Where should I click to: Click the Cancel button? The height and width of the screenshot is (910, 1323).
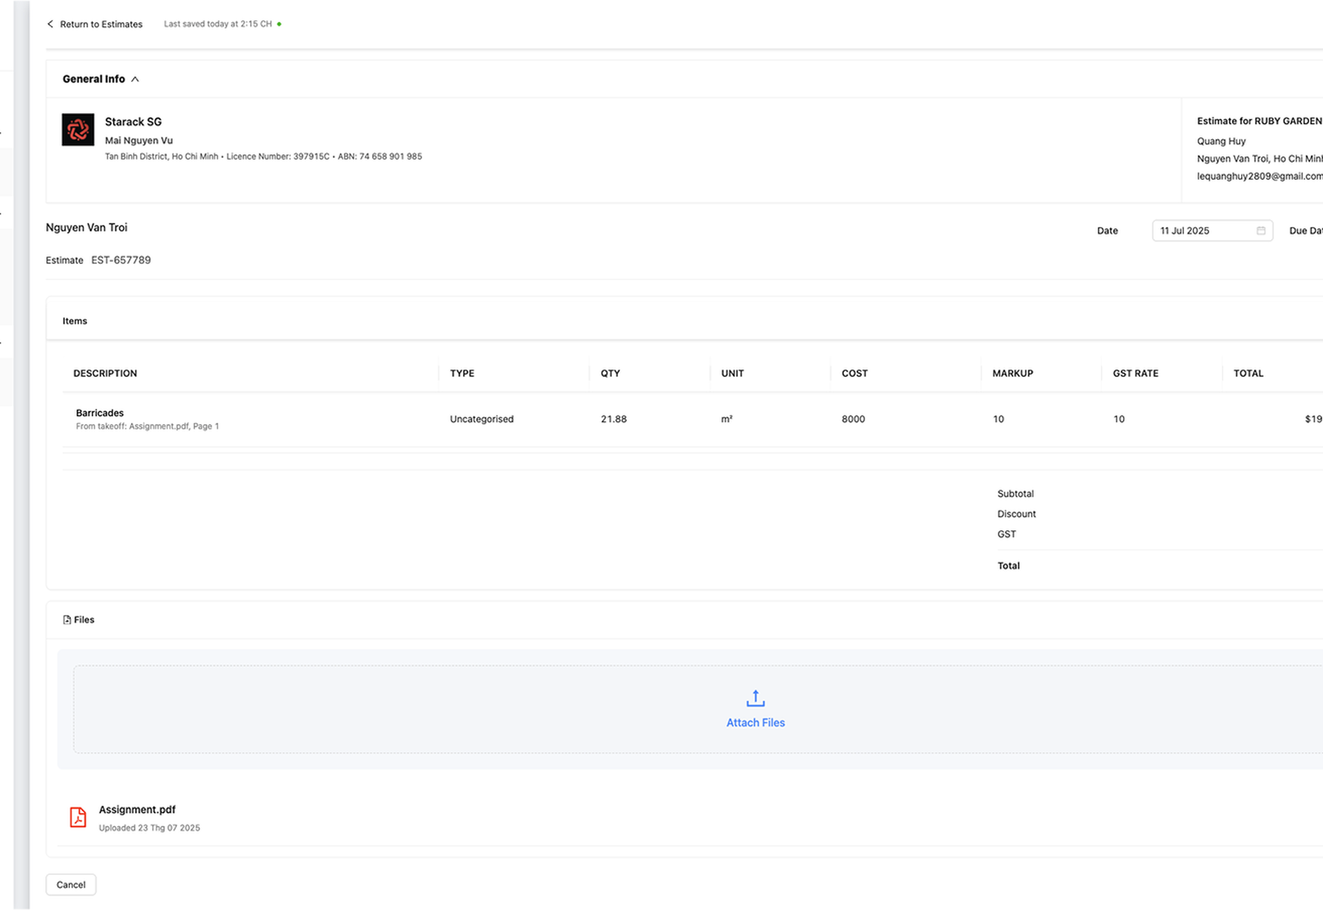coord(71,884)
